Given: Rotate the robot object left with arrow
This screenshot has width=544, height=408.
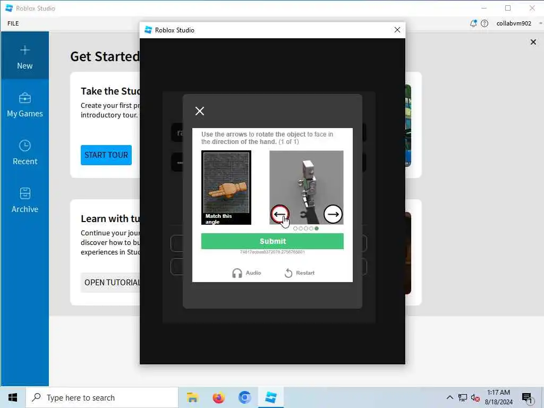Looking at the screenshot, I should pyautogui.click(x=279, y=214).
